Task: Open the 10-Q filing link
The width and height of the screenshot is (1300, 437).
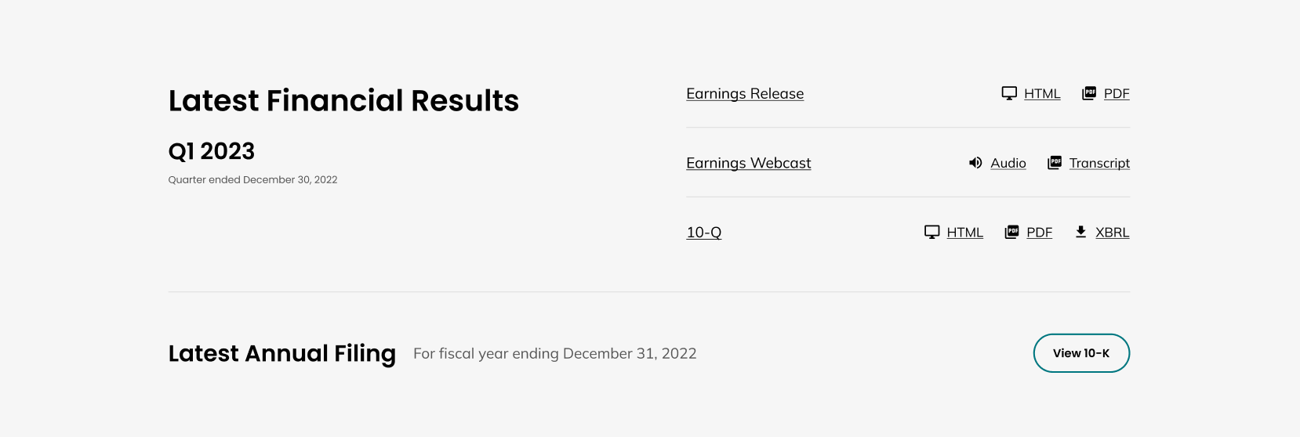Action: [x=704, y=233]
